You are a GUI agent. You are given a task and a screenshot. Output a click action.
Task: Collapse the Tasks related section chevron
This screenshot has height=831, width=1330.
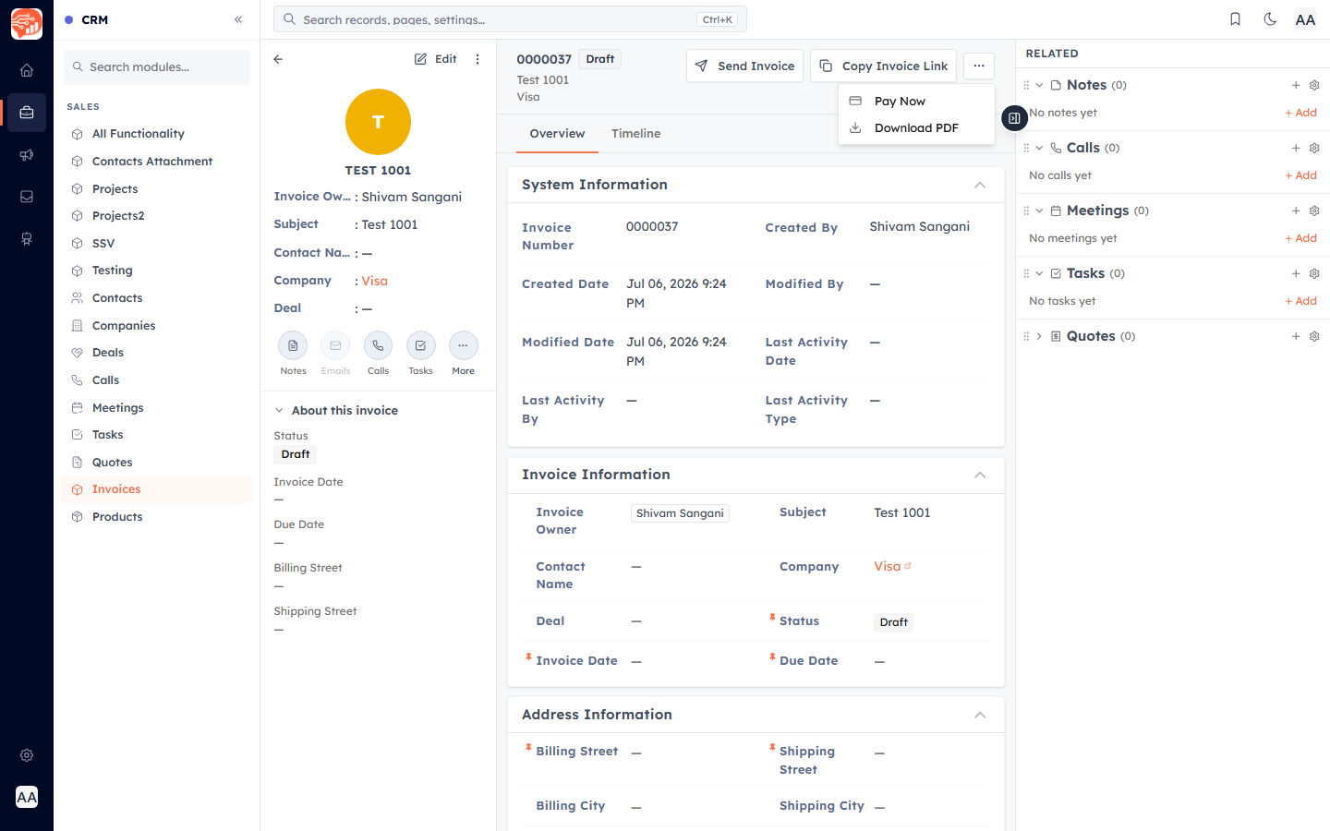tap(1039, 273)
